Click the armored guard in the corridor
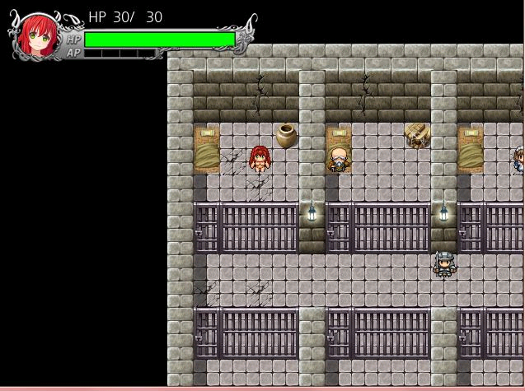525x391 pixels. pos(444,263)
